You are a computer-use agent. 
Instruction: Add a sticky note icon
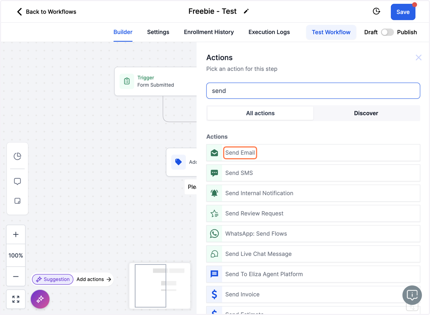pyautogui.click(x=17, y=201)
